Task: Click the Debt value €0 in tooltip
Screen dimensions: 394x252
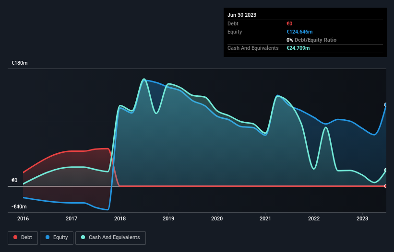Action: click(x=289, y=23)
